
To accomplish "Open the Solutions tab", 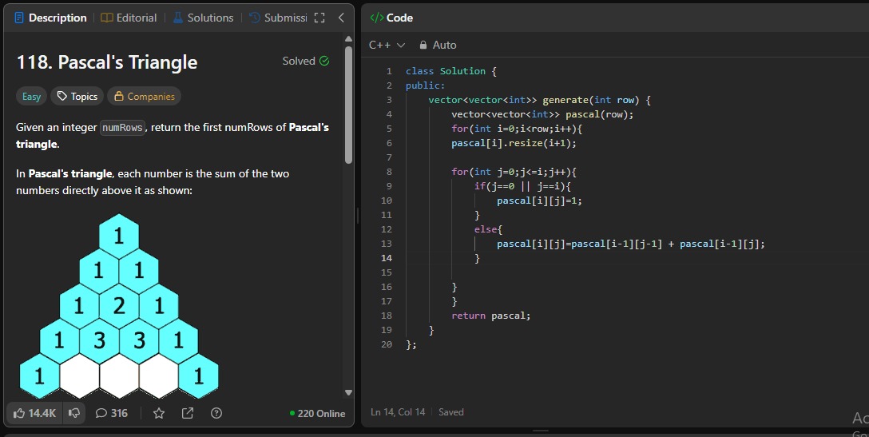I will click(203, 18).
